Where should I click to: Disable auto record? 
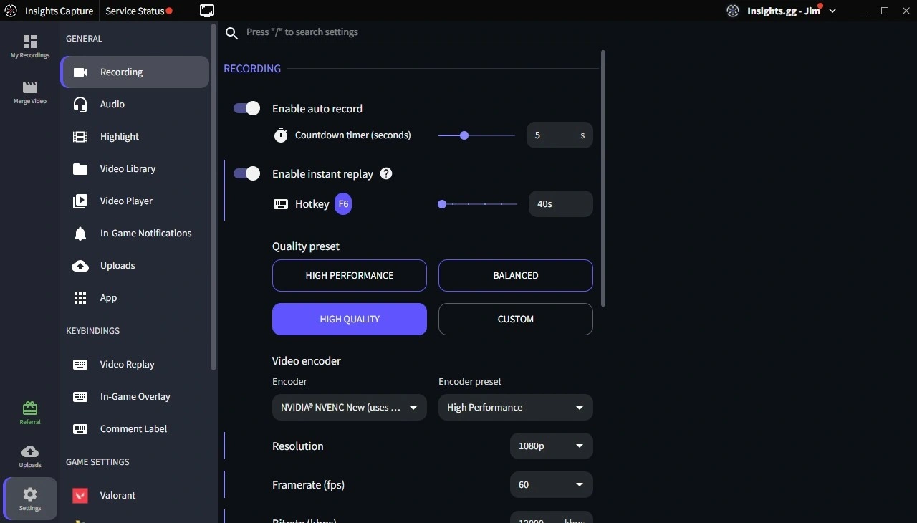[246, 108]
